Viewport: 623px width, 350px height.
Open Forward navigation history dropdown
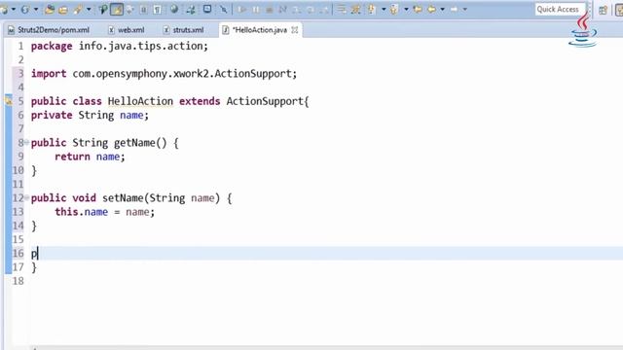(x=465, y=9)
